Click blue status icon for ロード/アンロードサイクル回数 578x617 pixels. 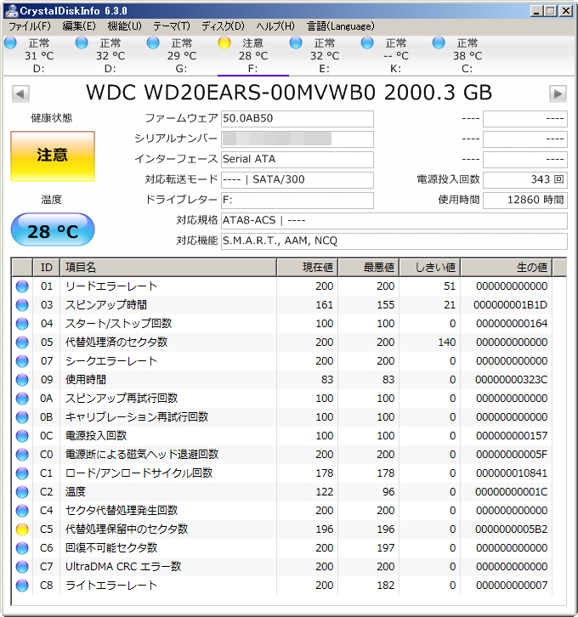22,473
